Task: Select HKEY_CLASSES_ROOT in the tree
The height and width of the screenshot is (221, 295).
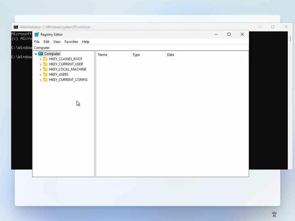Action: tap(65, 59)
